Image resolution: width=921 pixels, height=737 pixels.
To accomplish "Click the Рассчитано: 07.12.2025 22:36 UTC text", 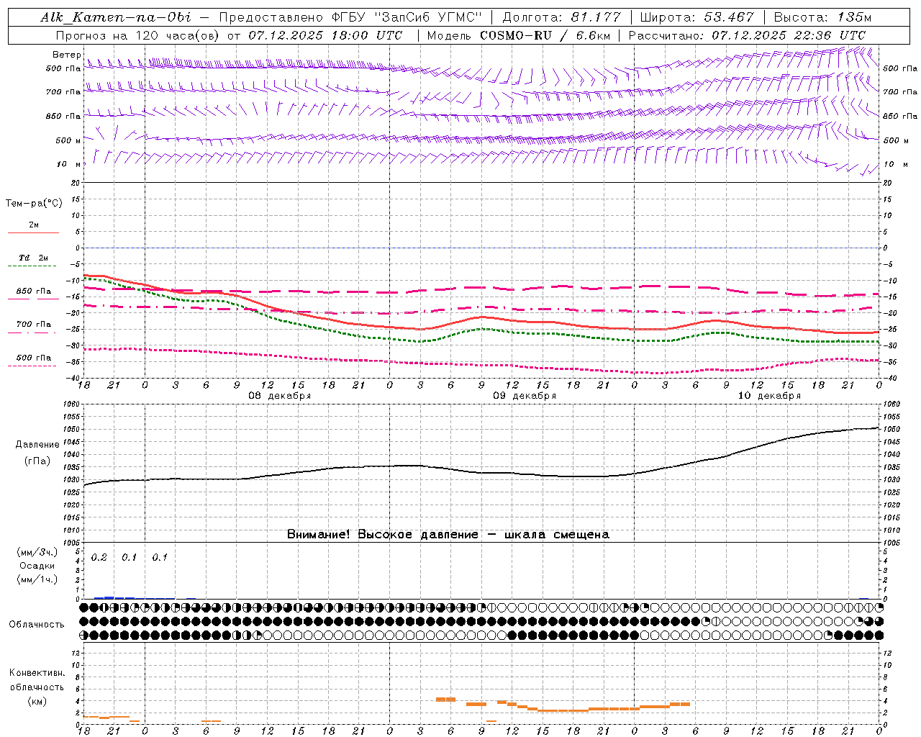I will tap(748, 35).
